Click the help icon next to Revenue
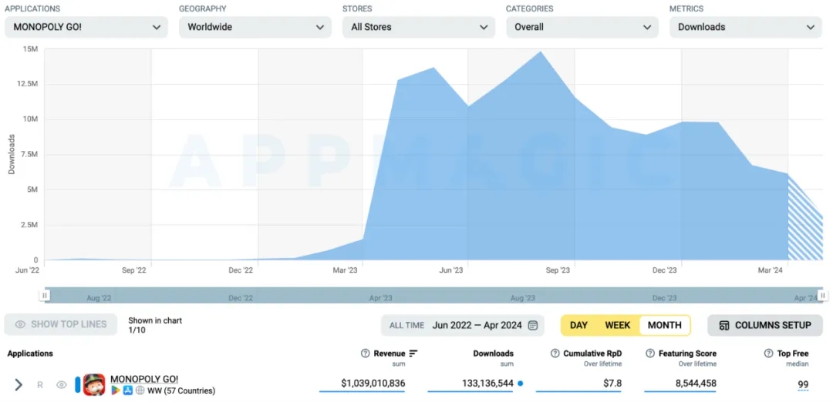Image resolution: width=833 pixels, height=402 pixels. (365, 353)
